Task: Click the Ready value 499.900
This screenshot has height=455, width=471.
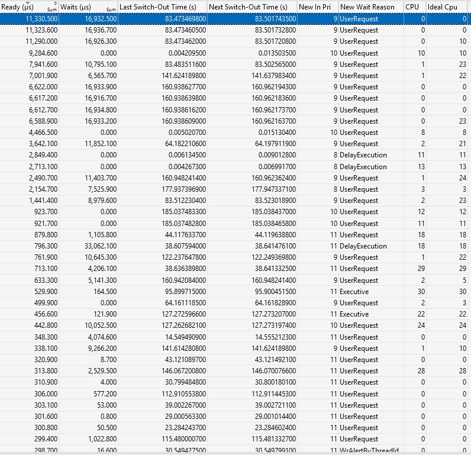Action: point(46,303)
